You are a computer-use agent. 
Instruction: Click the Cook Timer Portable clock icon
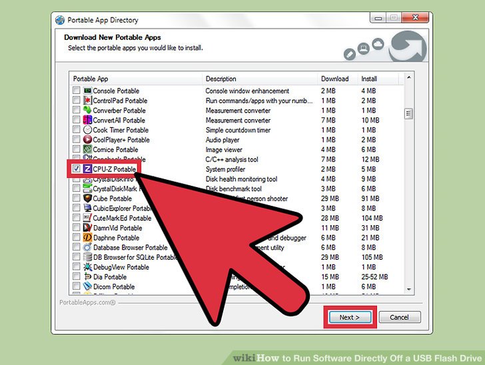(87, 130)
